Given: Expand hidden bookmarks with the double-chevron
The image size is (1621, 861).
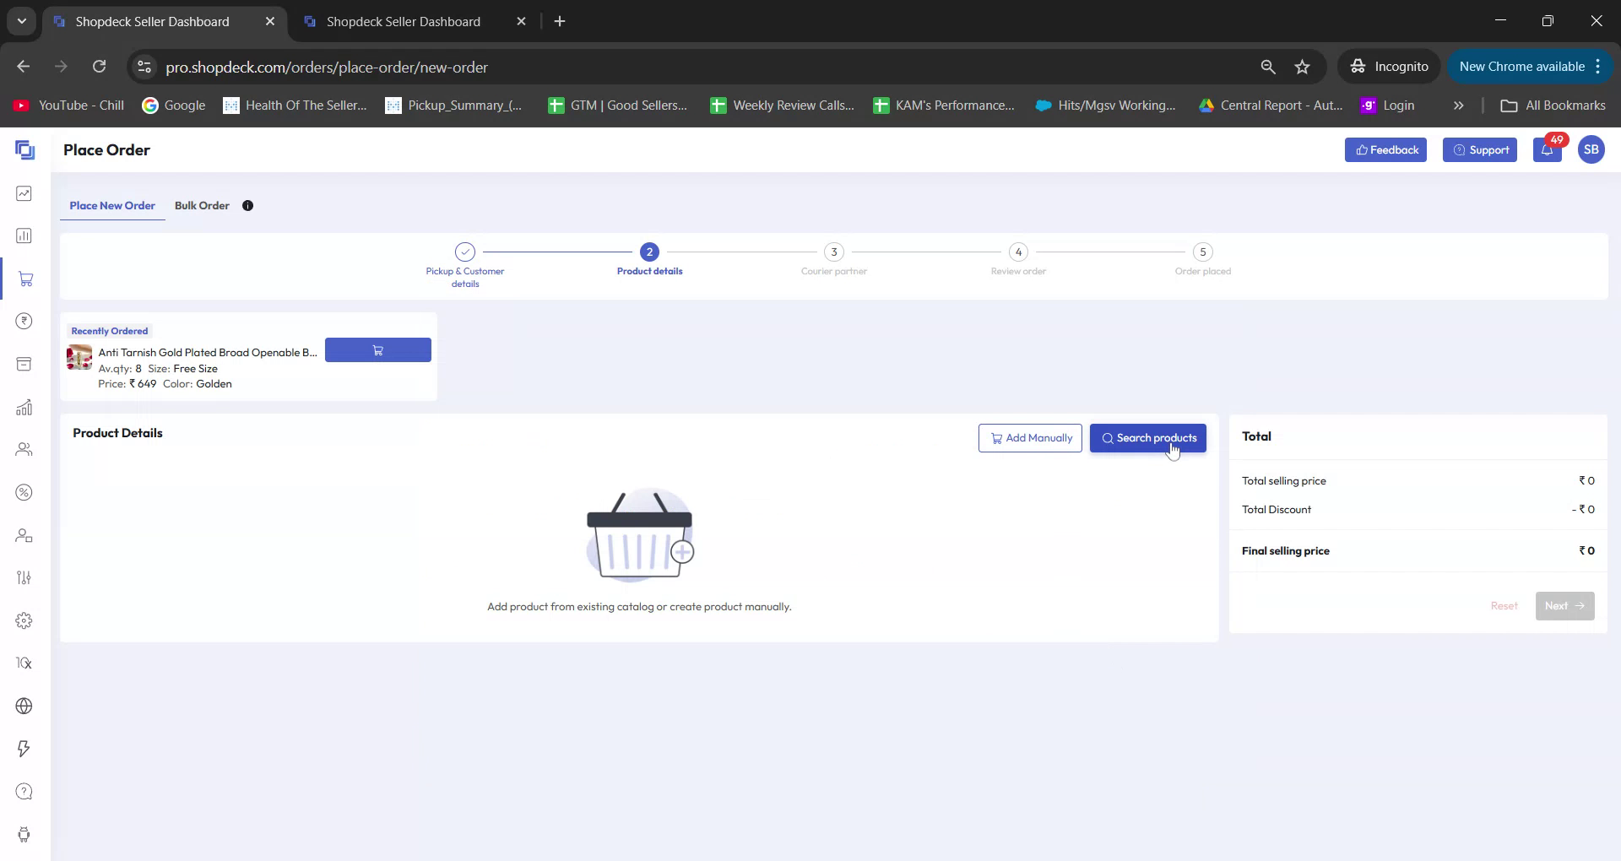Looking at the screenshot, I should click(1458, 105).
